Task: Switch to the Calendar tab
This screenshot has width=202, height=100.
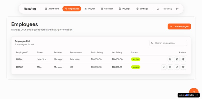Action: pyautogui.click(x=107, y=9)
